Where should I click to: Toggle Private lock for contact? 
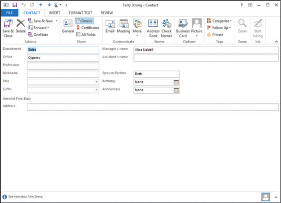(x=215, y=35)
